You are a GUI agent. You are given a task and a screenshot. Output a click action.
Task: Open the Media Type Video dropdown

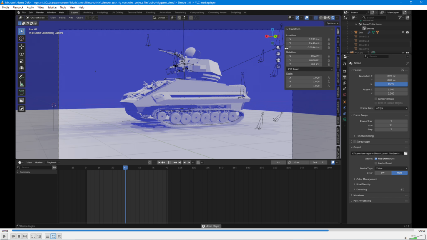pos(391,168)
